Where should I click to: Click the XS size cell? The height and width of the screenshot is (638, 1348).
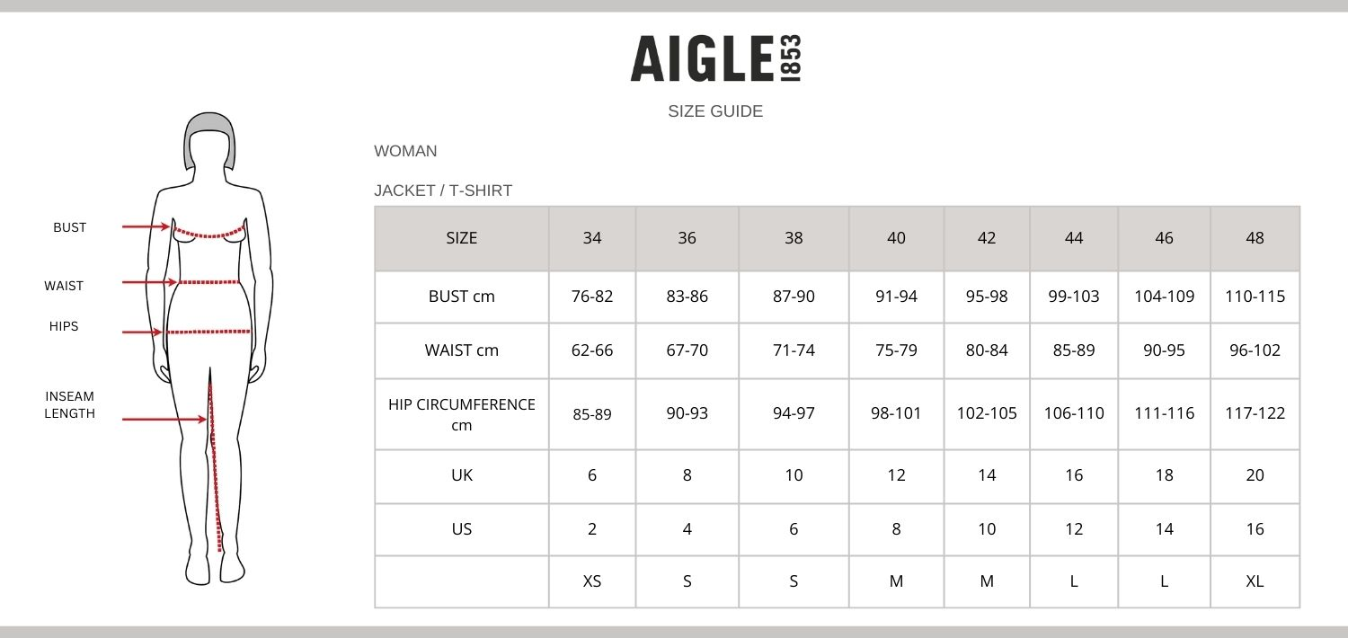(592, 581)
